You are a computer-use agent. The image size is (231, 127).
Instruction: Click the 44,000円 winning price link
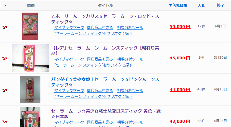180,89
